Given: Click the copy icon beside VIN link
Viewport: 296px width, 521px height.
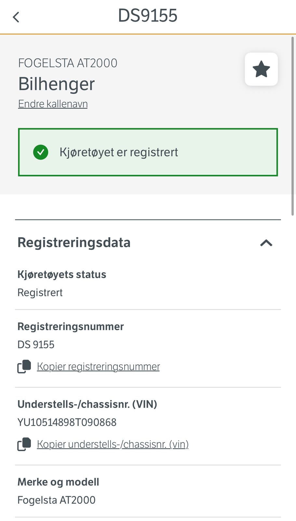Looking at the screenshot, I should coord(24,444).
